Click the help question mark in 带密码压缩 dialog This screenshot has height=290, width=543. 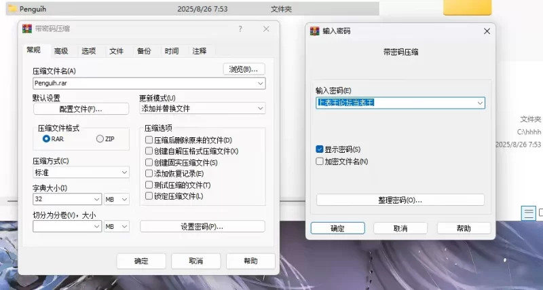click(240, 29)
